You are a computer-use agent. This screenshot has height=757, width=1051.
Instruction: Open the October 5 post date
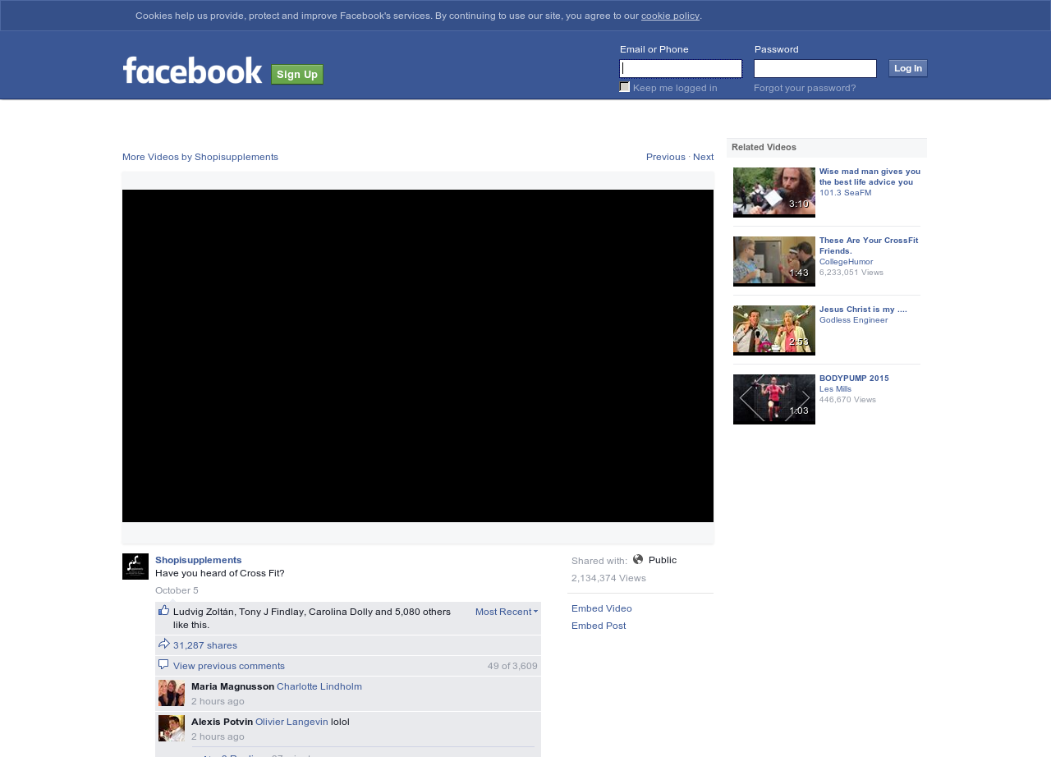tap(177, 590)
